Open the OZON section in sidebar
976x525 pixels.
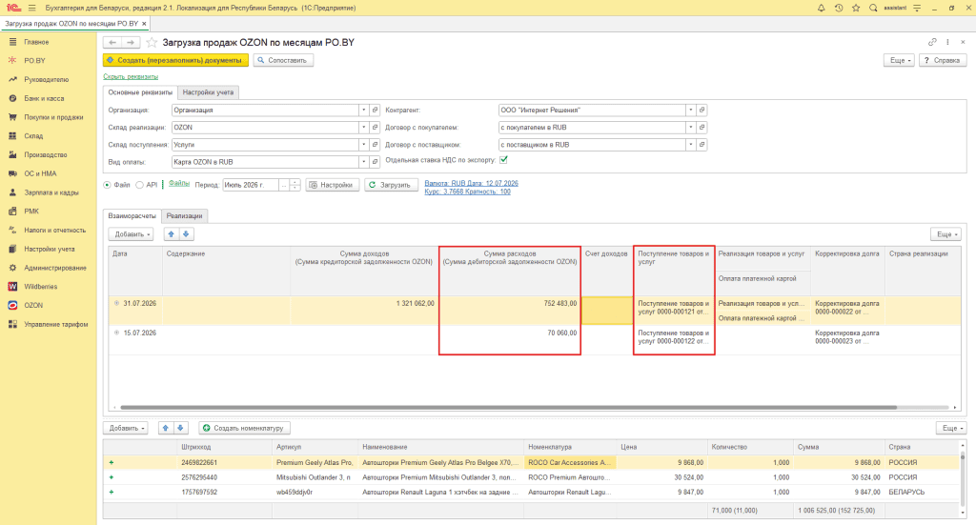(33, 306)
